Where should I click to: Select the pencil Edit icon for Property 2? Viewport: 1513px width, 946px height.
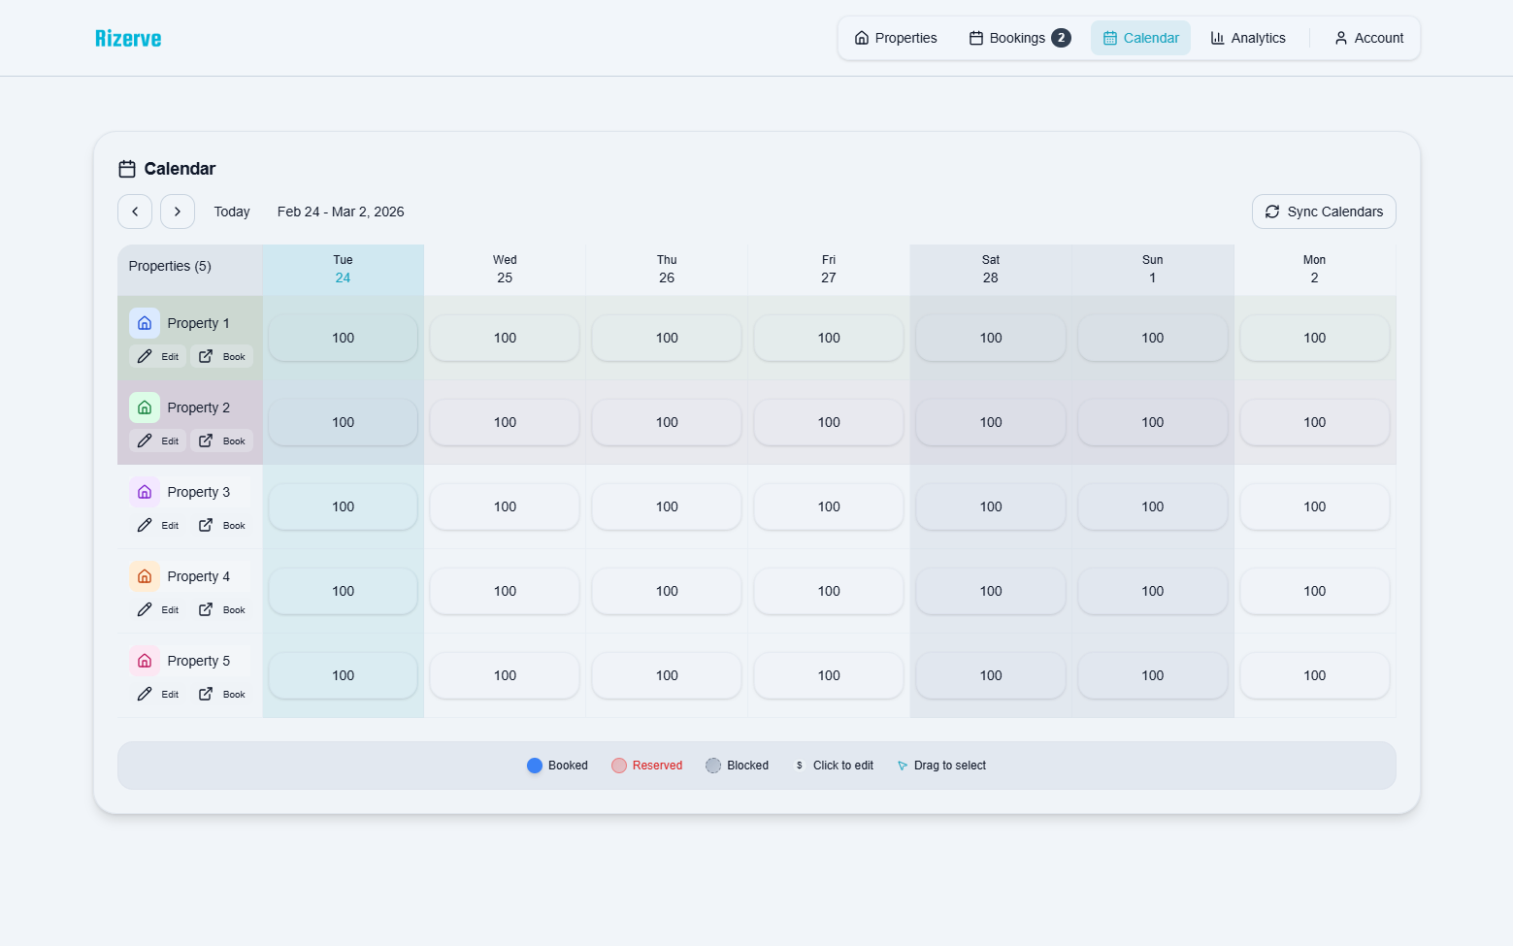[144, 440]
